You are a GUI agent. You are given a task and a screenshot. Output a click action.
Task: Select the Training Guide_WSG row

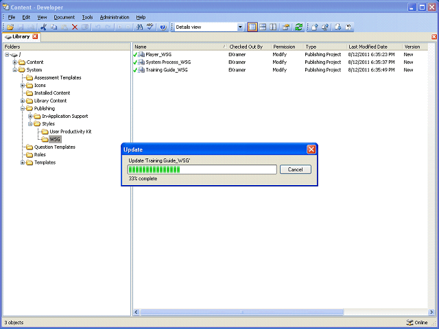[x=280, y=70]
